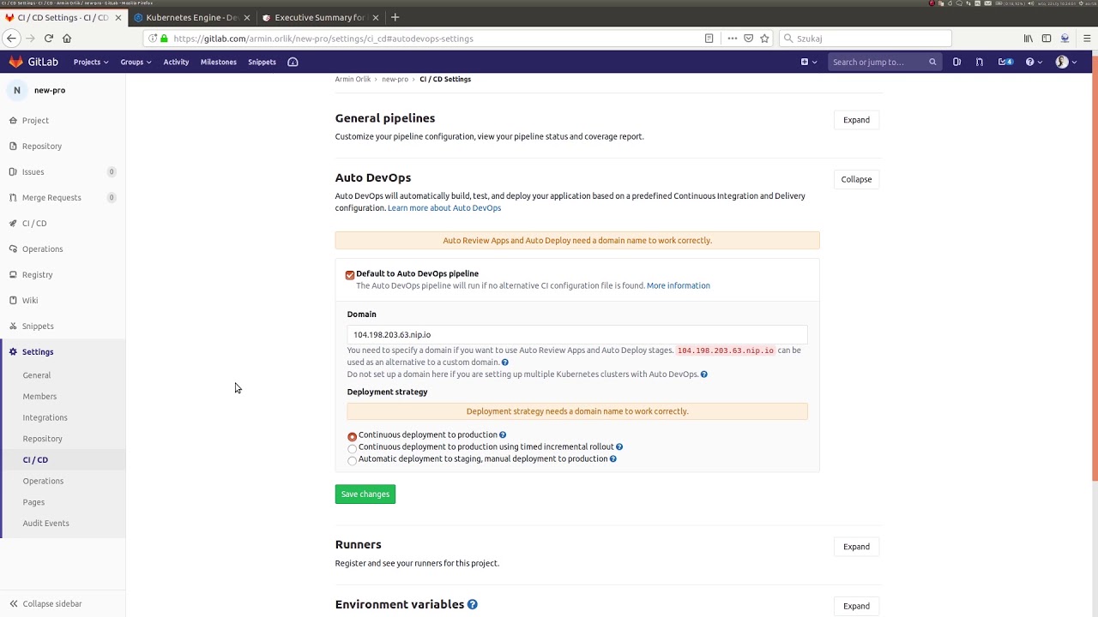Open Milestones in top navigation
This screenshot has height=617, width=1098.
point(218,62)
